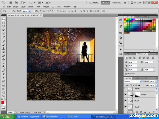Screen dimensions: 159x119
Task: Select the Blur tool
Action: 3,63
